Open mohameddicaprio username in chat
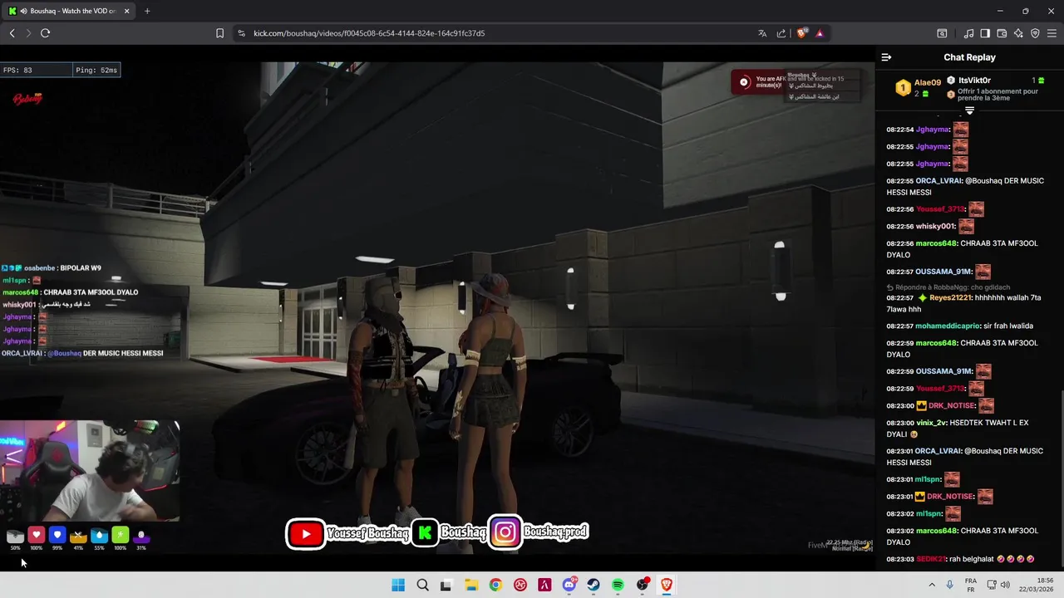Image resolution: width=1064 pixels, height=598 pixels. tap(948, 326)
